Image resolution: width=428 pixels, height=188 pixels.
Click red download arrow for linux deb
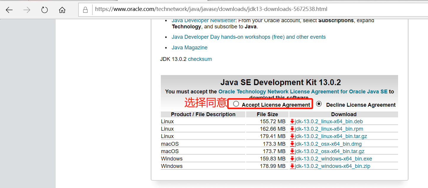(292, 121)
